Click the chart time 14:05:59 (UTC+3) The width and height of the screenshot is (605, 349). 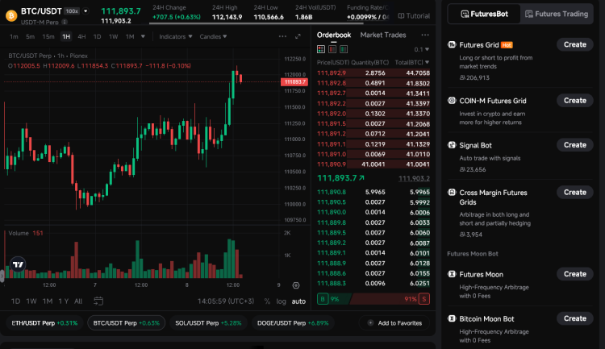click(x=226, y=301)
